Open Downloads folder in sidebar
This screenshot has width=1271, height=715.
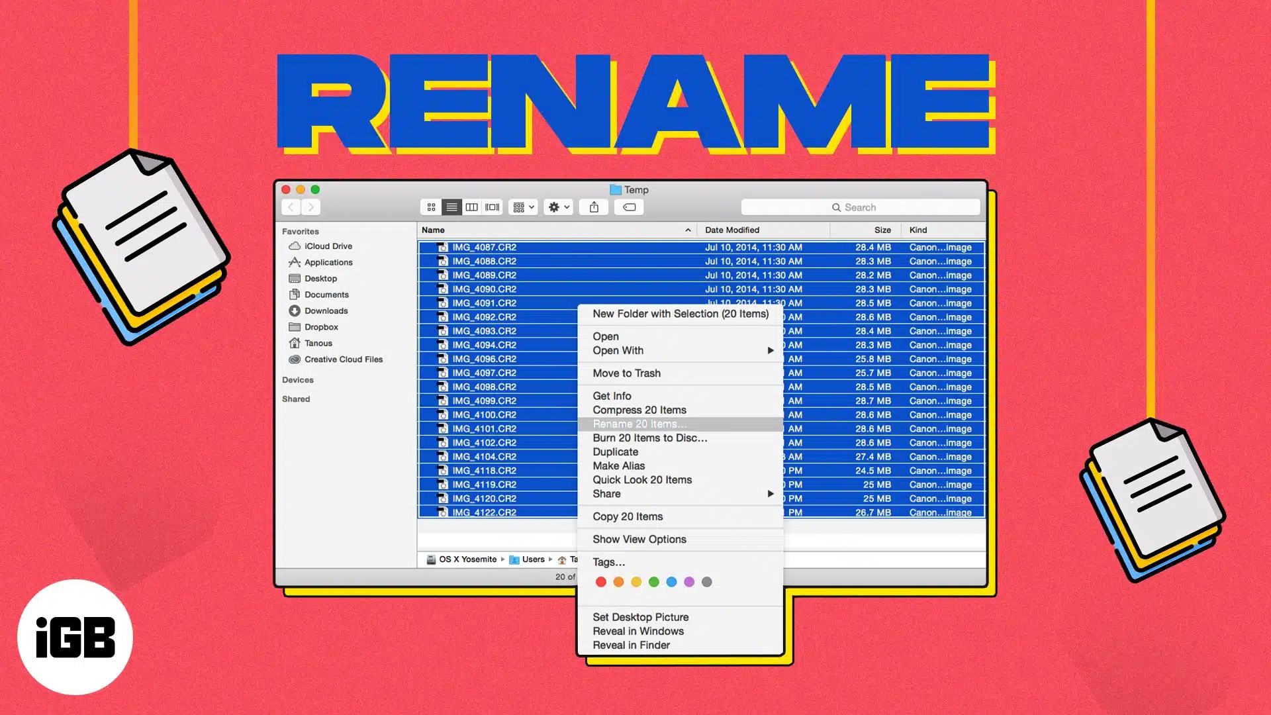(x=326, y=310)
